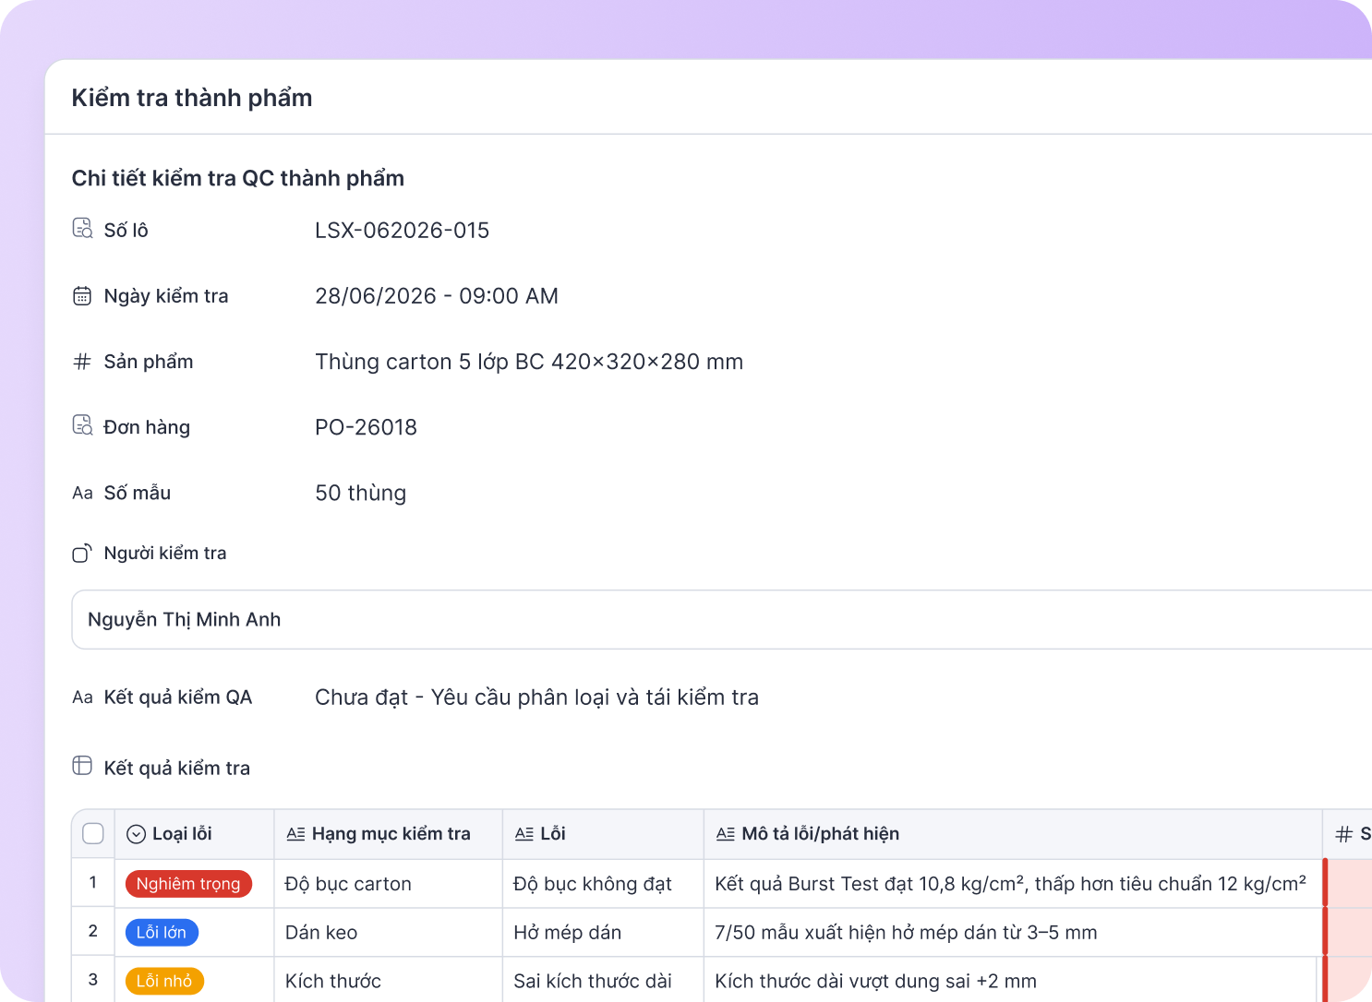This screenshot has height=1002, width=1372.
Task: Toggle the select-all checkbox in the table header
Action: coord(93,834)
